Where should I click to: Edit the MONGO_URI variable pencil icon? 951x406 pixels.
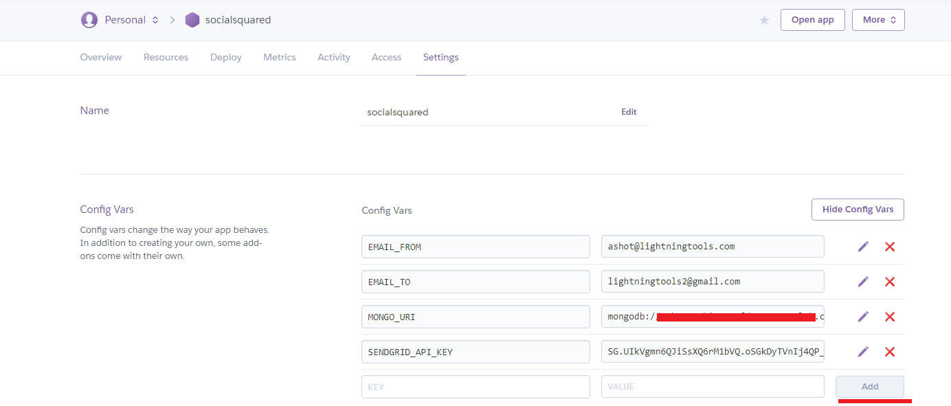(x=863, y=317)
